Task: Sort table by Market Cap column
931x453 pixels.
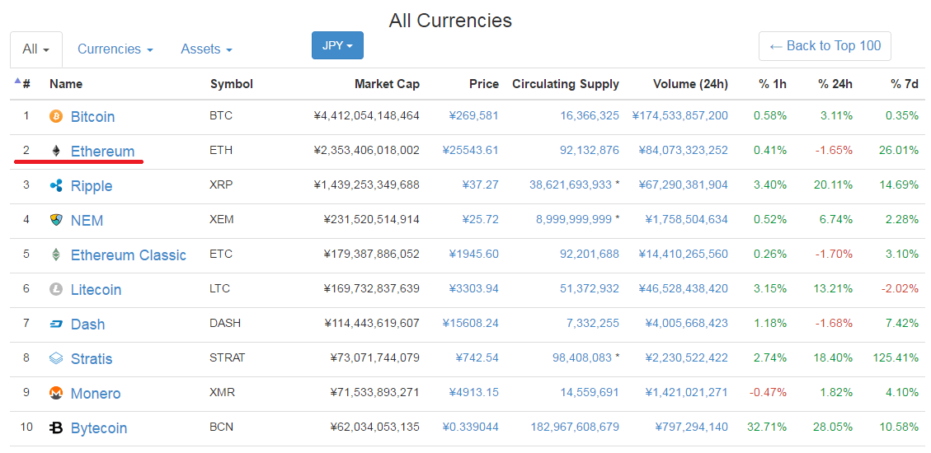Action: [x=387, y=84]
